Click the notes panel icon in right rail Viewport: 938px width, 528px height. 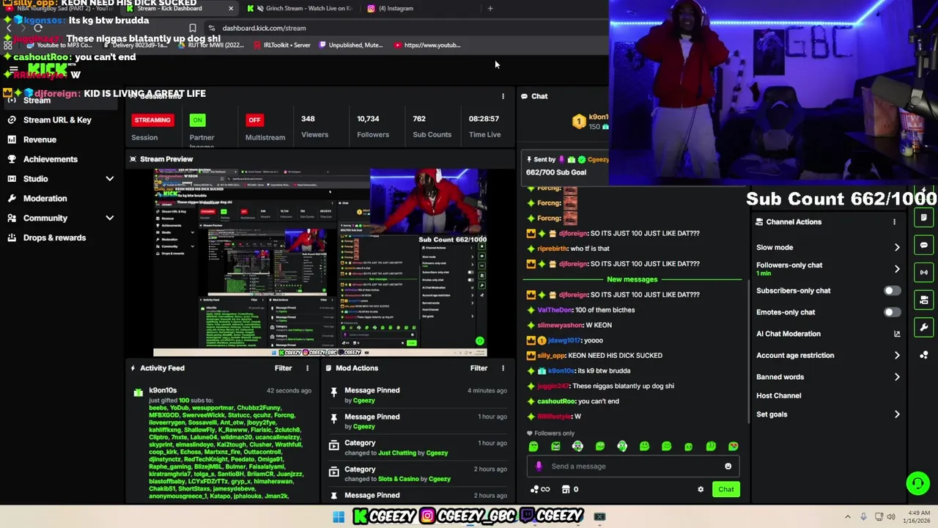tap(924, 218)
